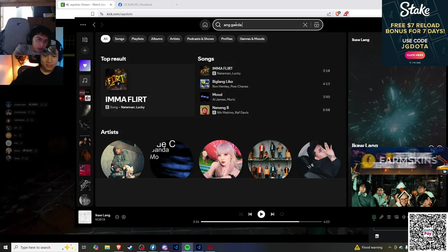
Task: Open the IMMA FLIRT top result card
Action: [147, 90]
